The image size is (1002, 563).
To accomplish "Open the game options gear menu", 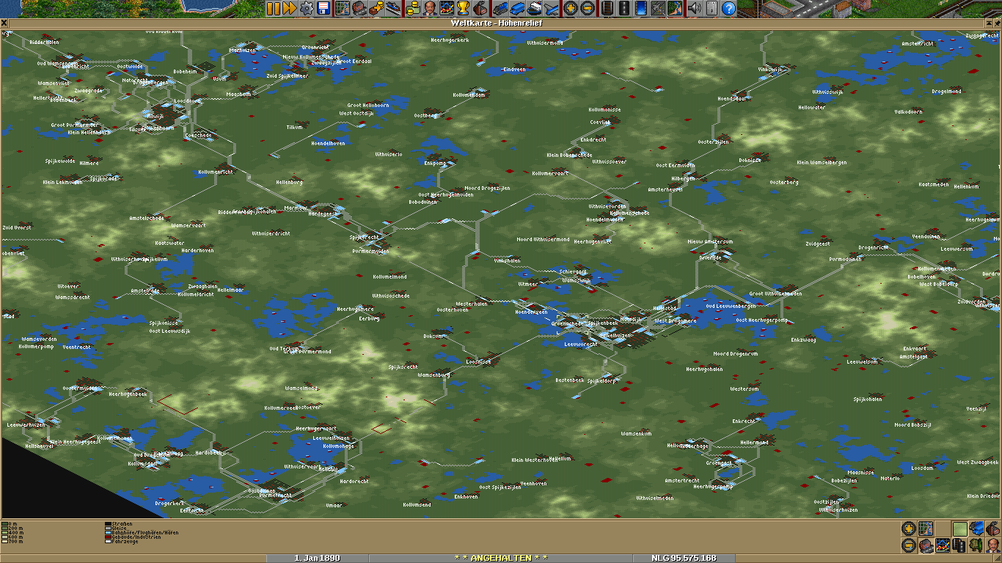I will click(307, 8).
